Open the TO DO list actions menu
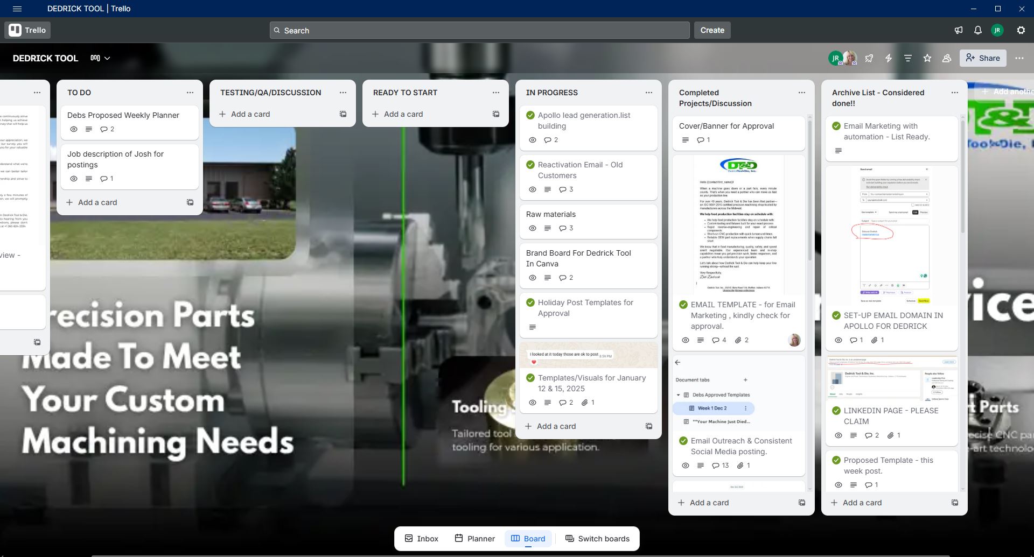 (x=190, y=93)
